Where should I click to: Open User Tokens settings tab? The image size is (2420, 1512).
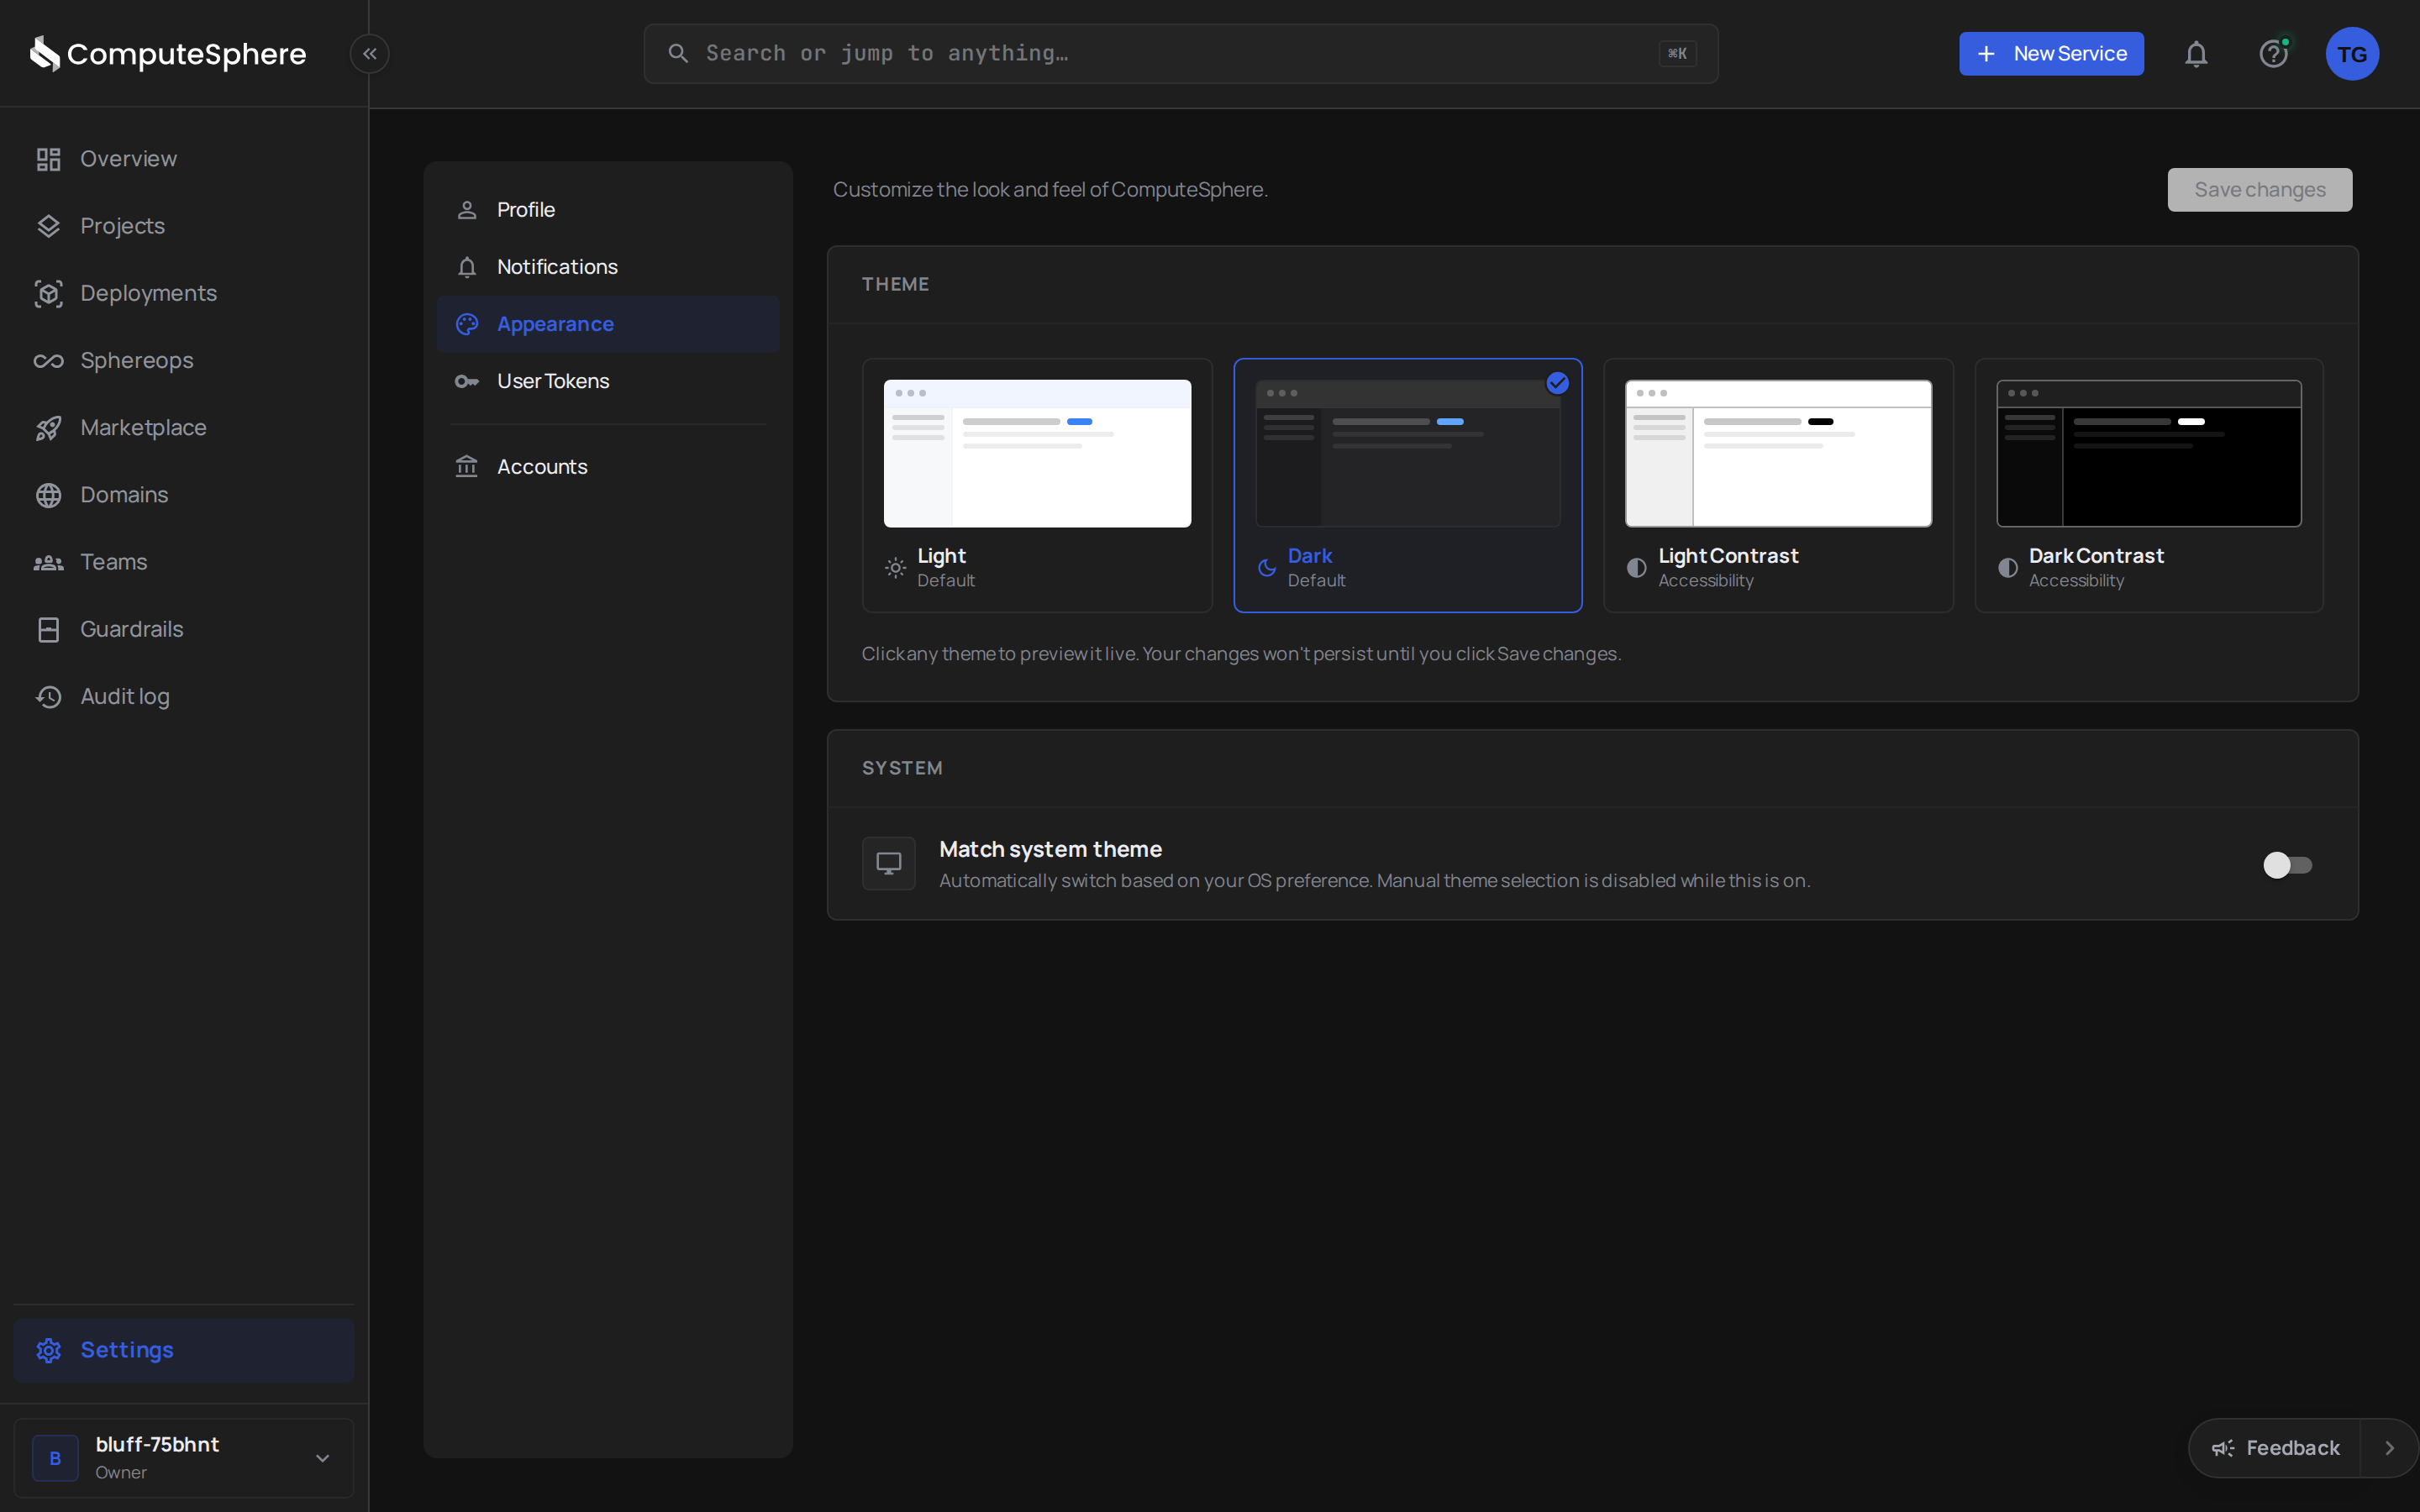pyautogui.click(x=608, y=381)
